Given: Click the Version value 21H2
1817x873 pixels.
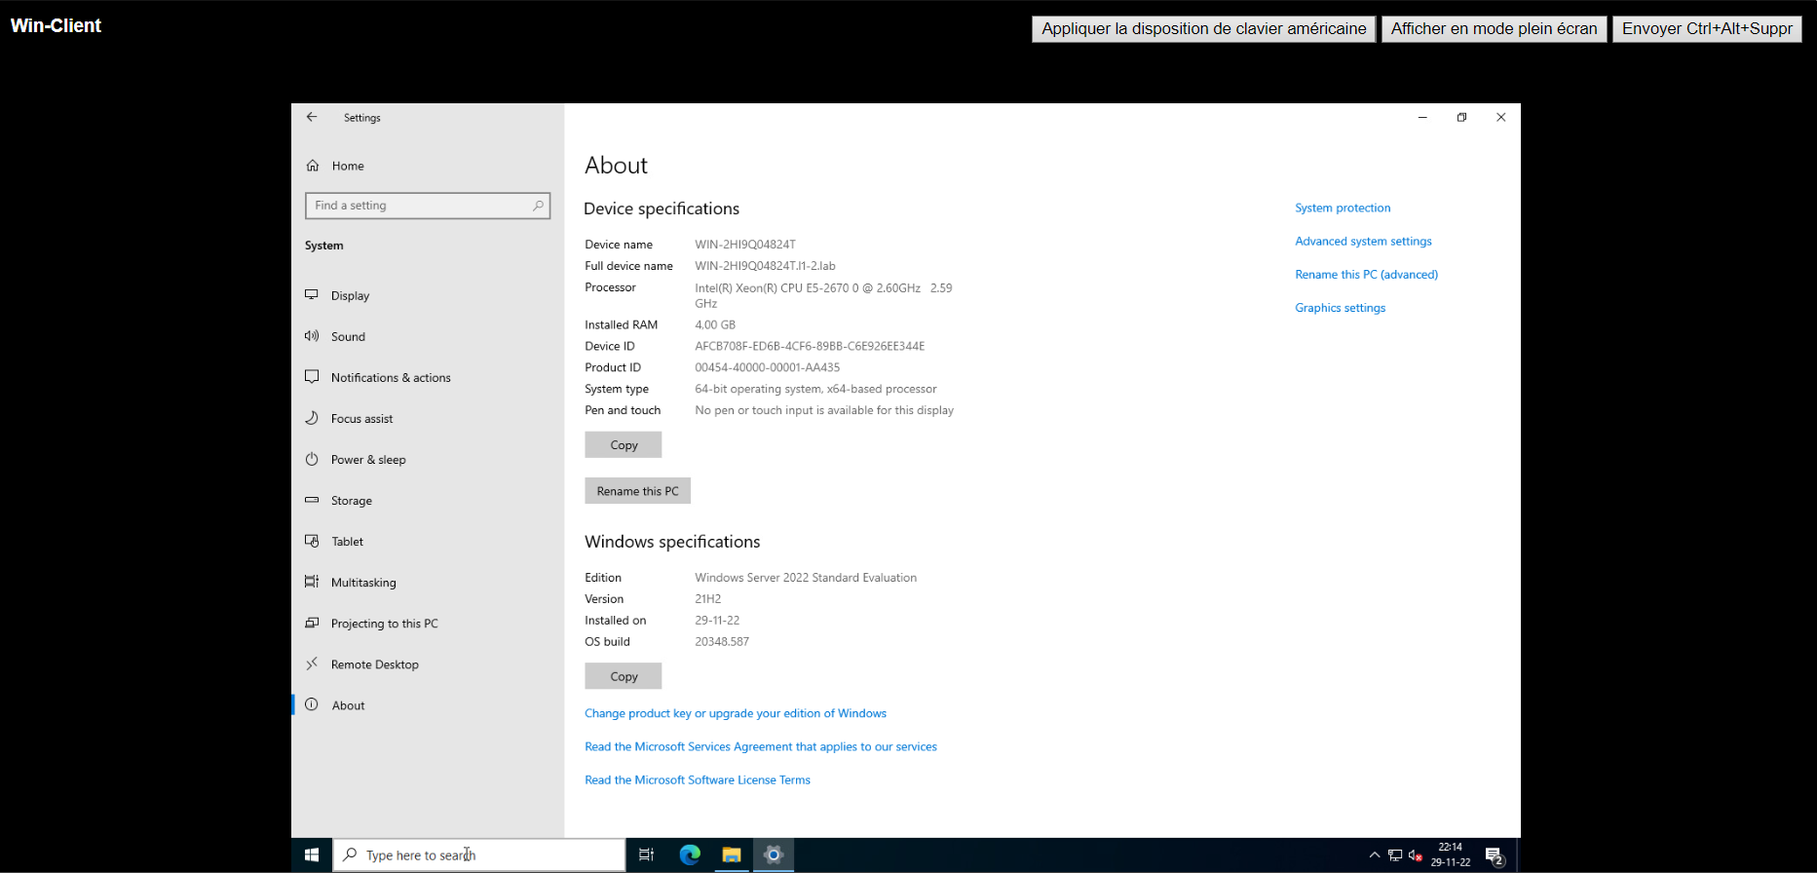Looking at the screenshot, I should pyautogui.click(x=707, y=598).
